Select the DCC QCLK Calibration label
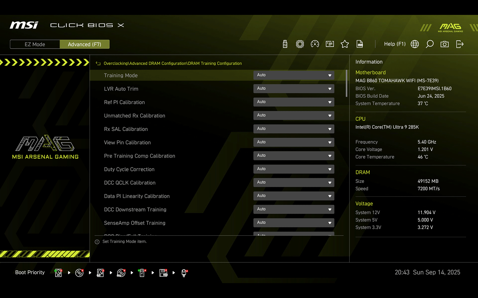 (x=130, y=183)
